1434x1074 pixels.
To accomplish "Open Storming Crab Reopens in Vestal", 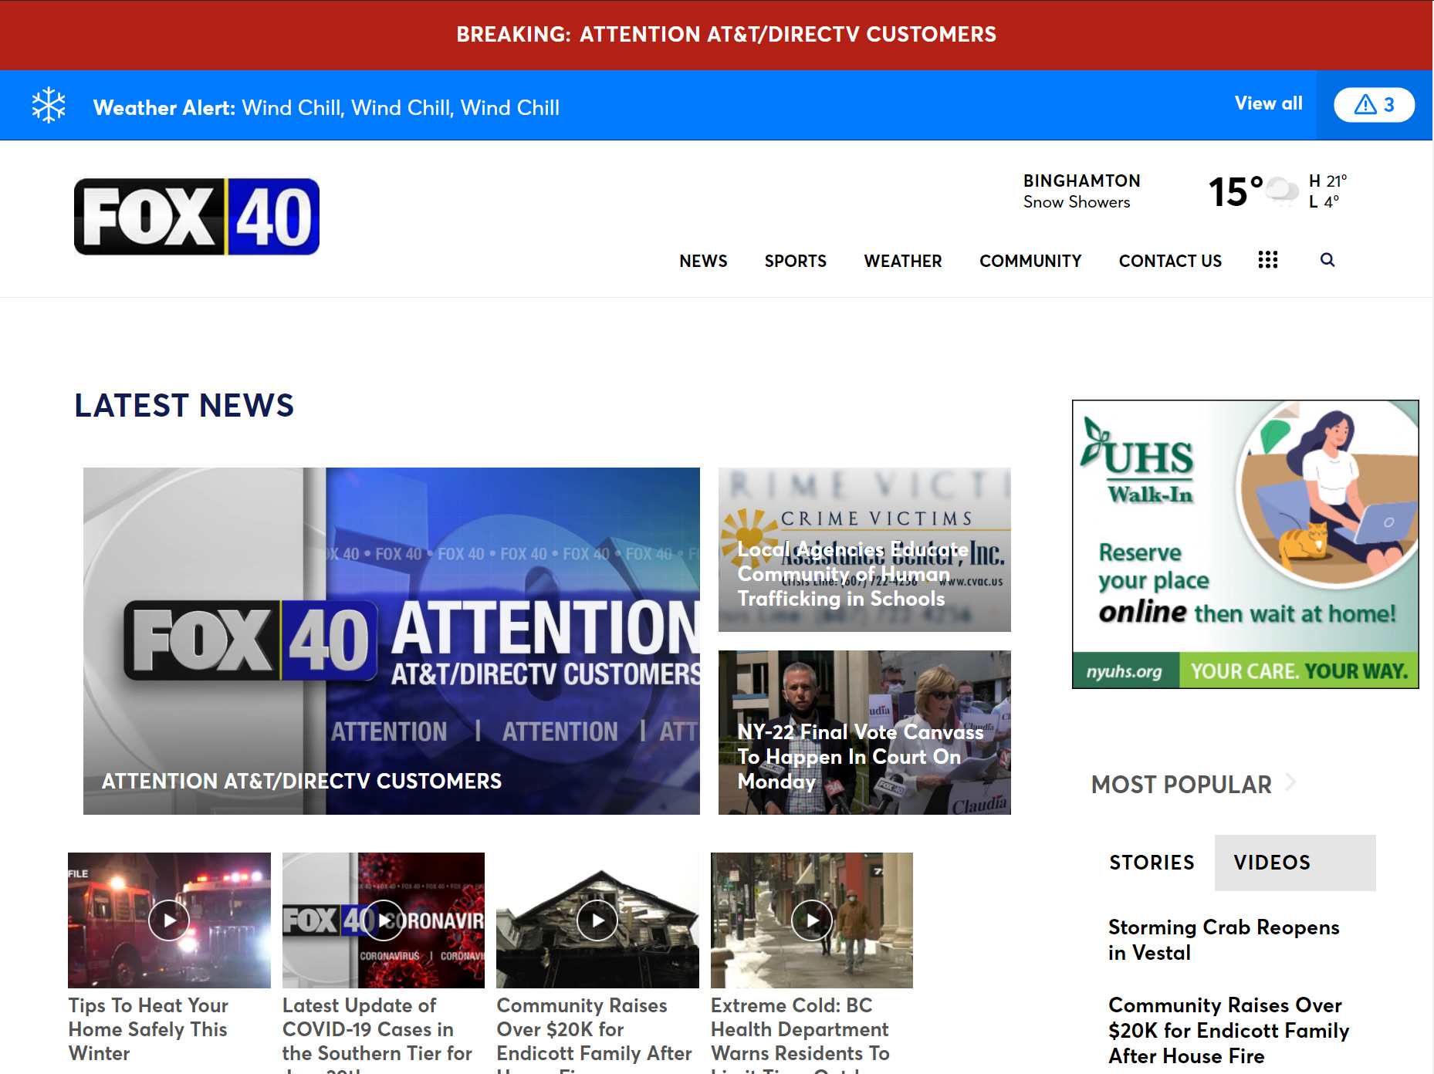I will [x=1223, y=940].
